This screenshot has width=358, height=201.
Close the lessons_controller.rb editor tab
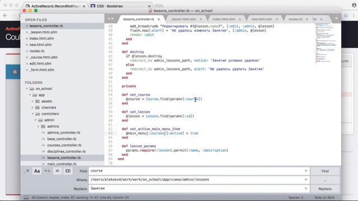[159, 20]
